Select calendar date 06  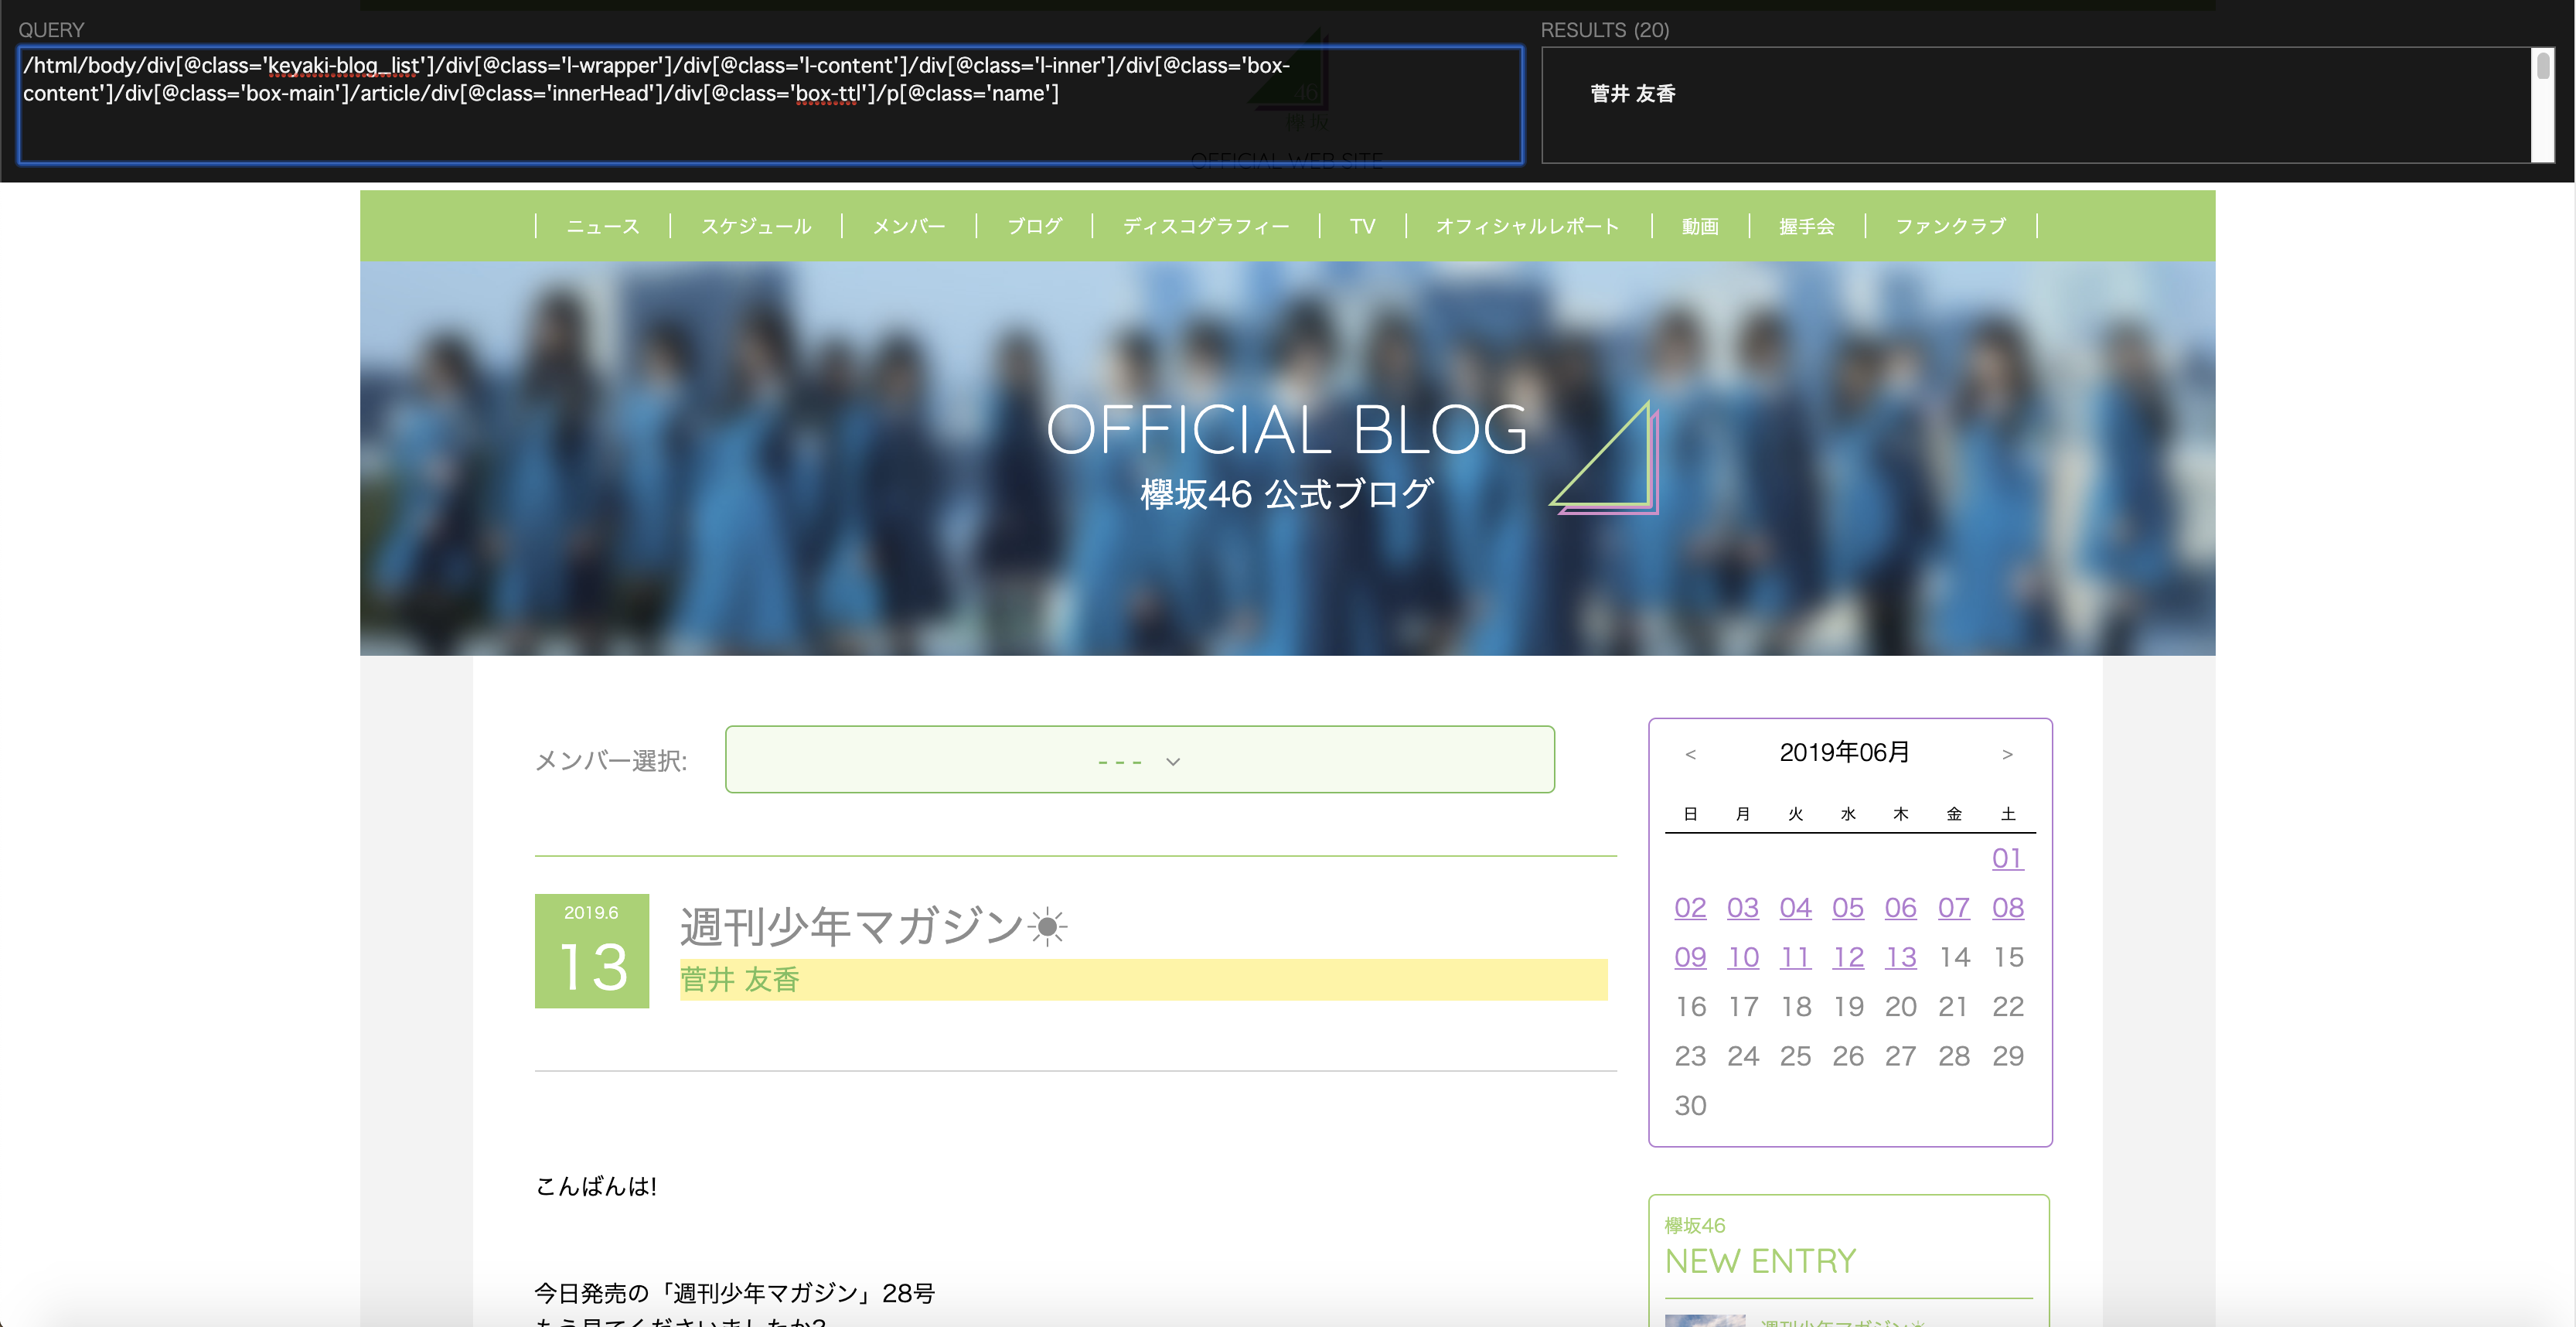coord(1901,907)
